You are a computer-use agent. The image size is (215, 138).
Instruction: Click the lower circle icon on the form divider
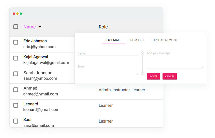click(x=142, y=73)
